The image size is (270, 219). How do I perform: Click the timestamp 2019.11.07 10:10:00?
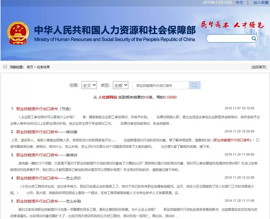pyautogui.click(x=239, y=108)
